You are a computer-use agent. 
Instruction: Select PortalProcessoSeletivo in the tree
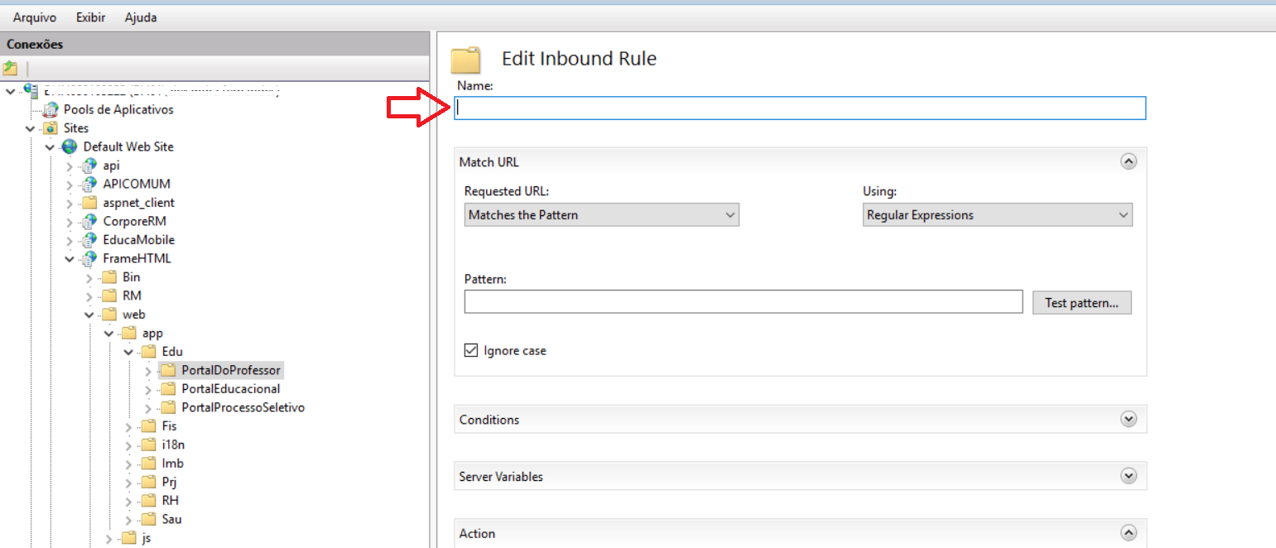tap(243, 407)
